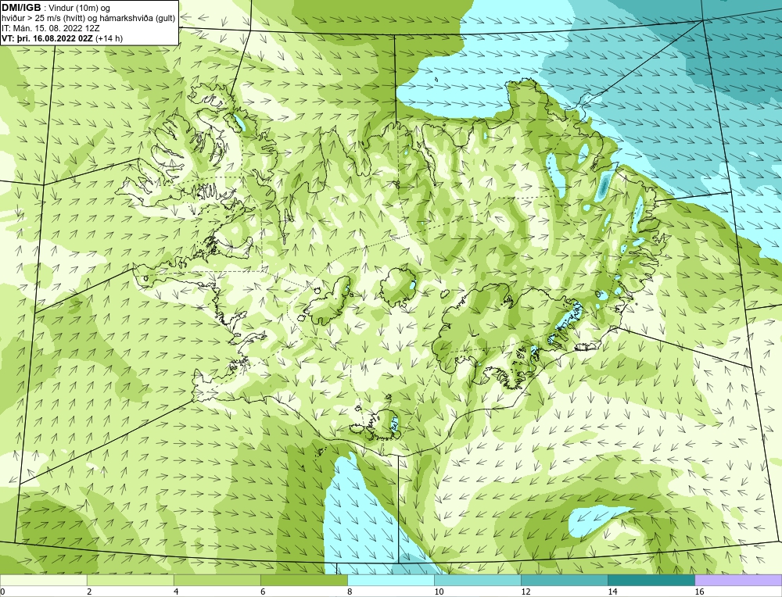Click the 0–2 m/s pale legend swatch
782x597 pixels.
pos(43,580)
